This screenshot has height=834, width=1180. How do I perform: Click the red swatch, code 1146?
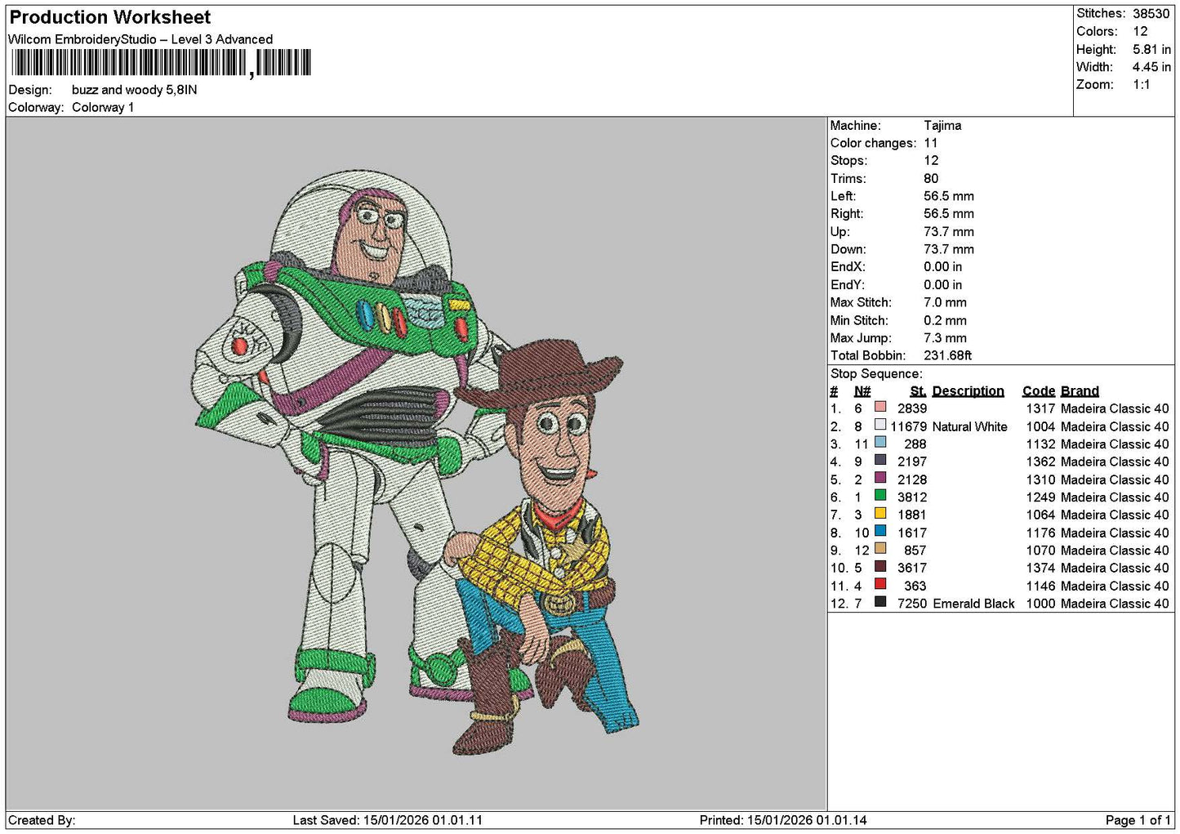(880, 584)
